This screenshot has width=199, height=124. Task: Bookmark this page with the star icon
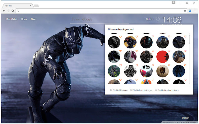[185, 11]
